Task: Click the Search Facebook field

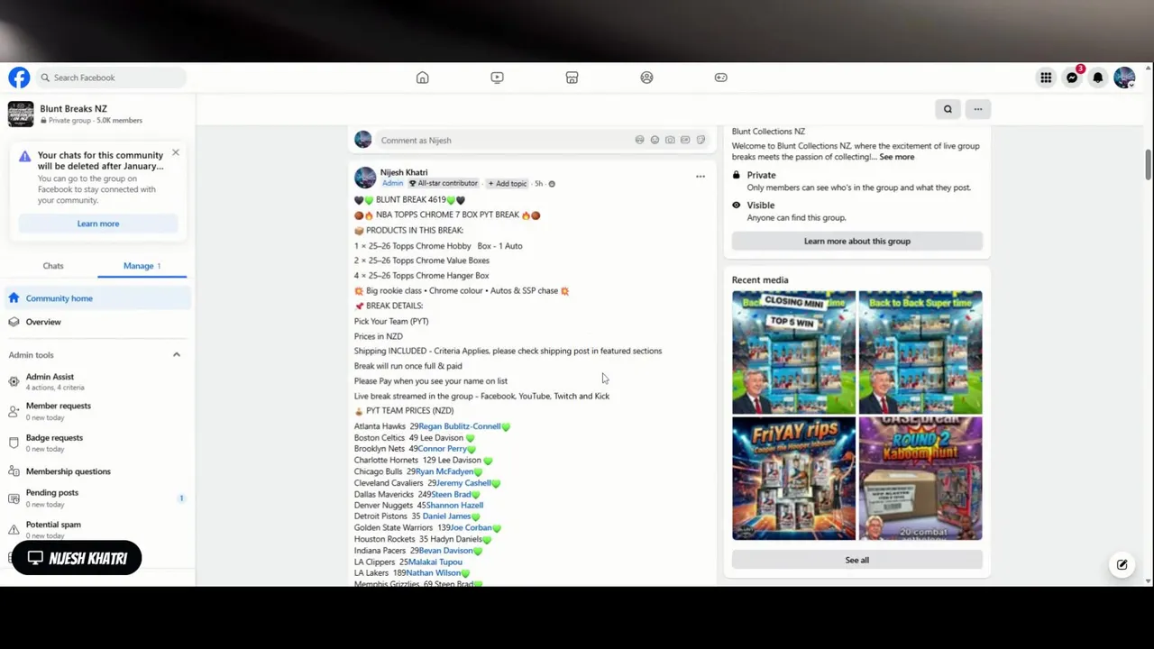Action: point(111,78)
